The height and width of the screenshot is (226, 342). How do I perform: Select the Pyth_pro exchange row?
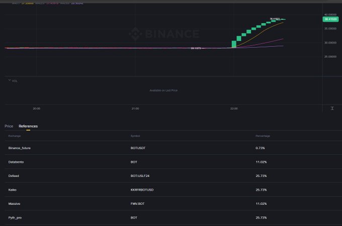(x=15, y=218)
